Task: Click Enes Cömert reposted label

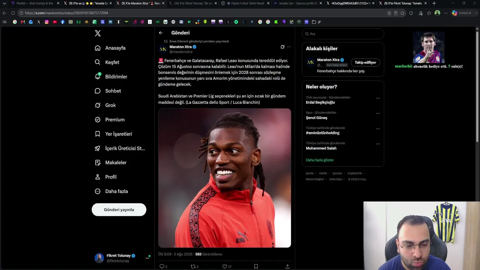Action: [199, 41]
